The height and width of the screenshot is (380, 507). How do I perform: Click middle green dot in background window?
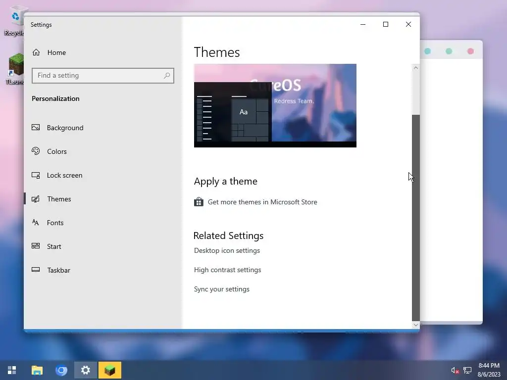[449, 51]
